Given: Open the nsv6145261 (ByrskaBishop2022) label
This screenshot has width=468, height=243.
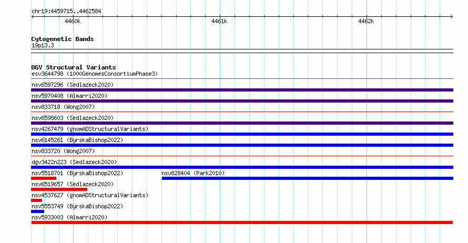Looking at the screenshot, I should 77,140.
